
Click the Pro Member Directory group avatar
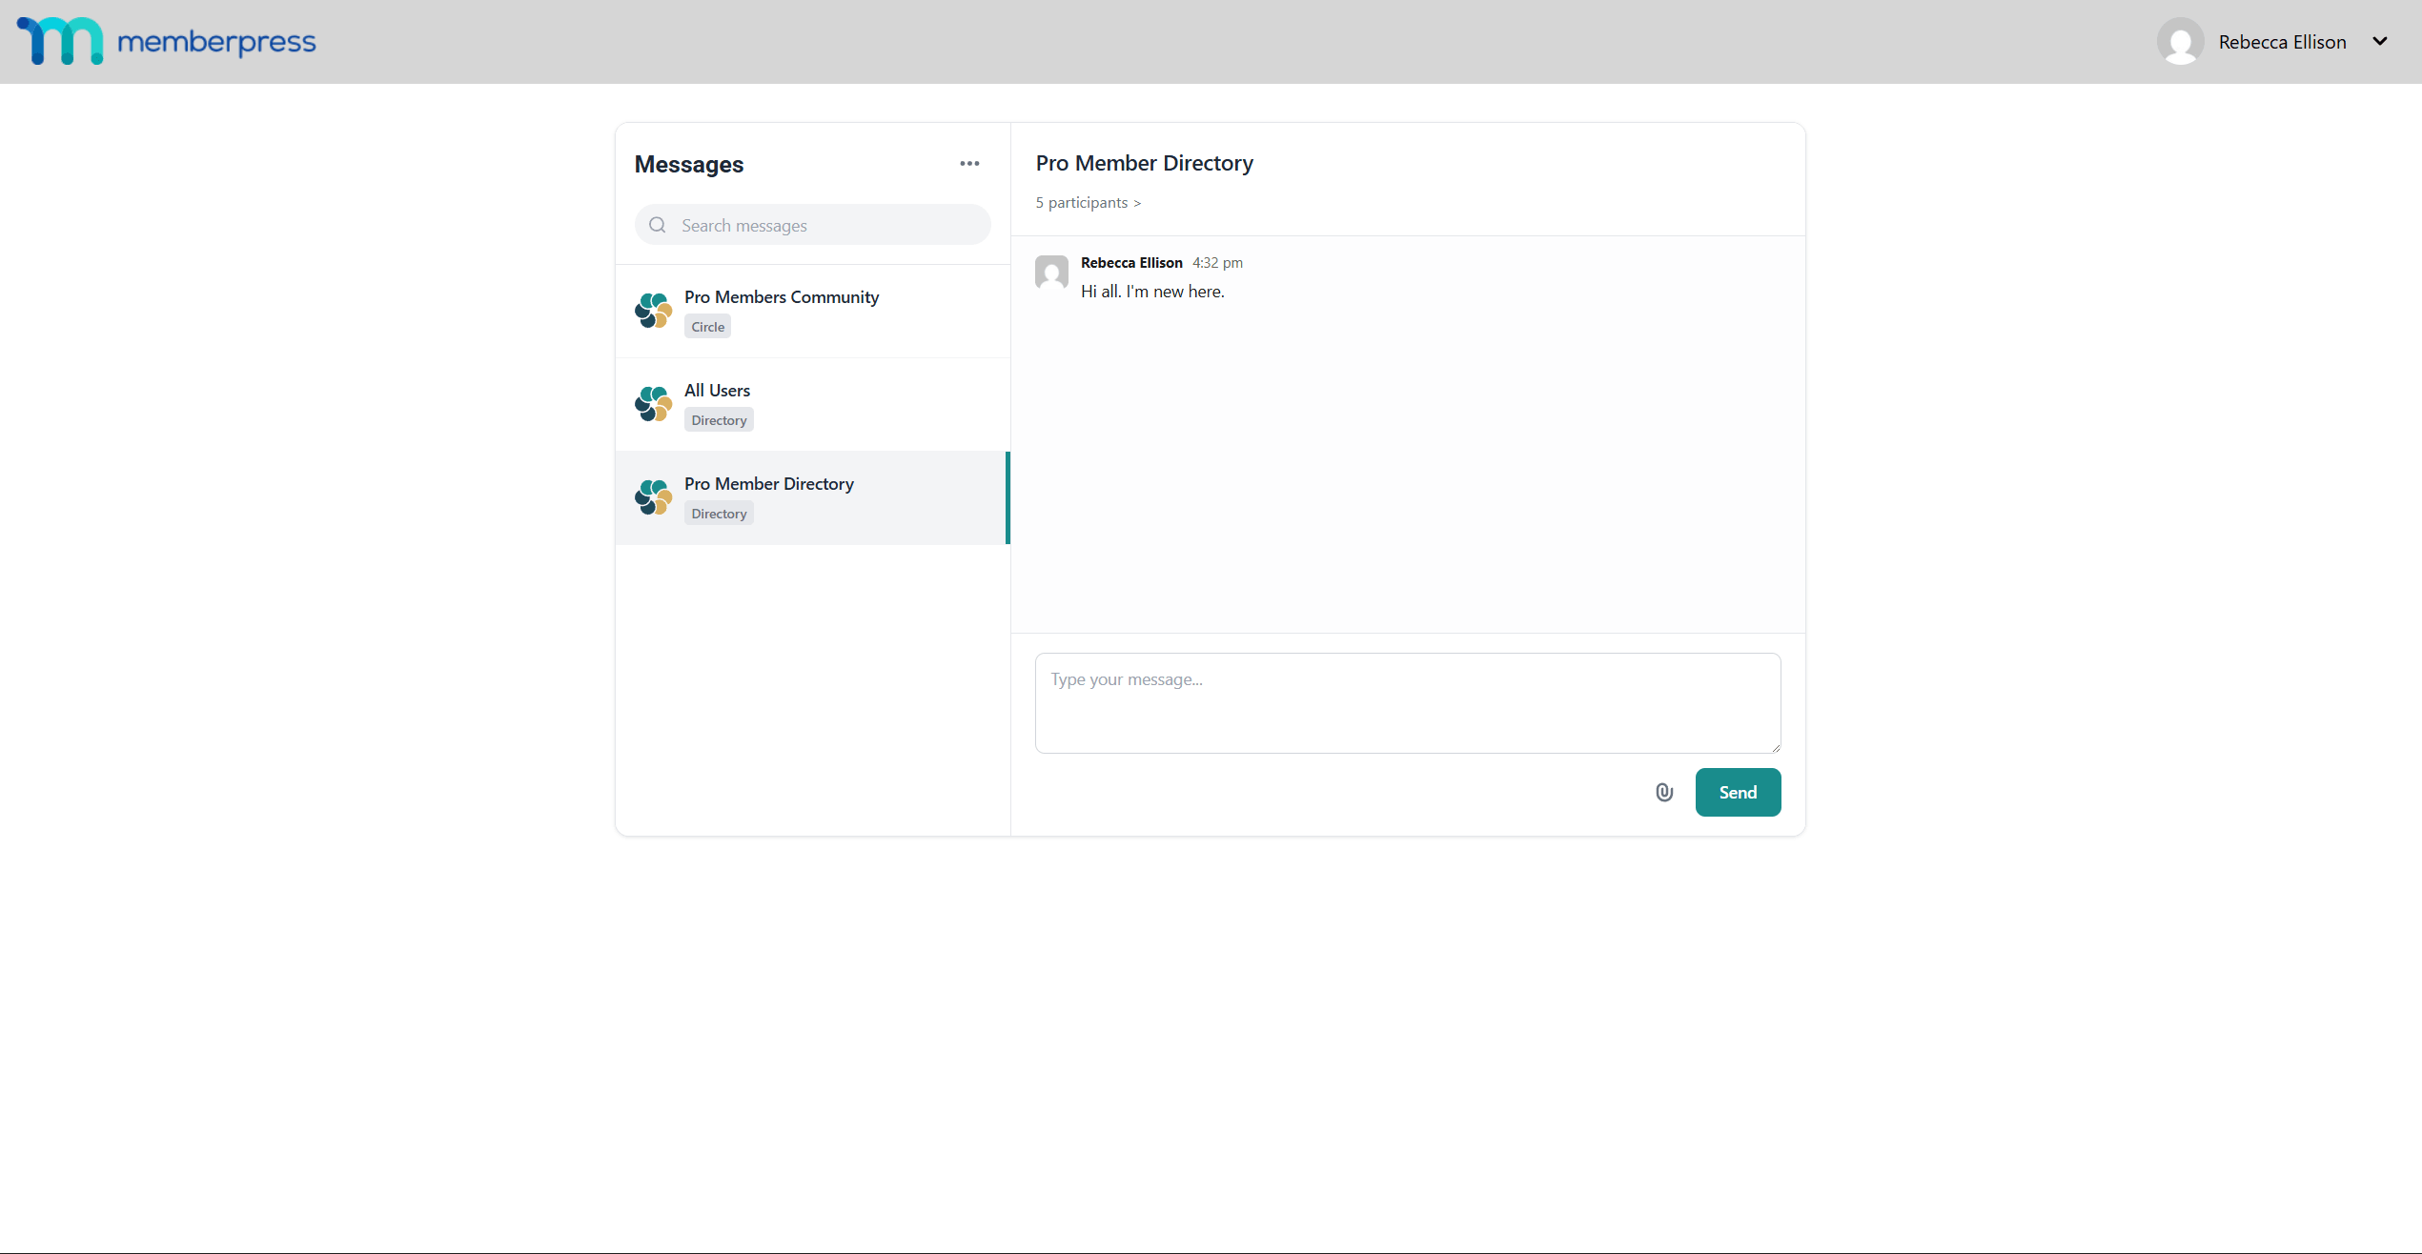(653, 496)
